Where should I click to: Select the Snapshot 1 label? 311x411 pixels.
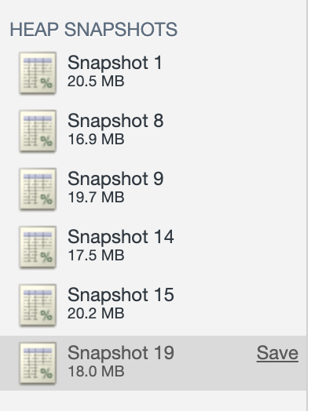click(115, 63)
